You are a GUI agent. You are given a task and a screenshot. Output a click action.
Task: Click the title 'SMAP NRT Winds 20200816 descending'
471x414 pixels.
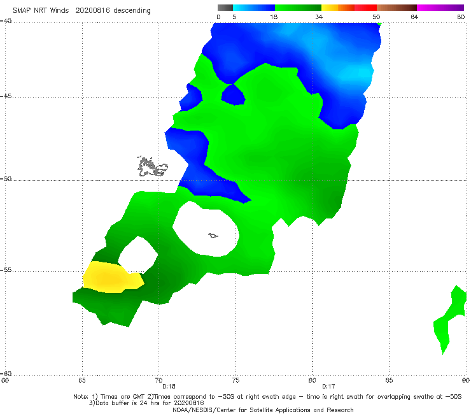(81, 11)
